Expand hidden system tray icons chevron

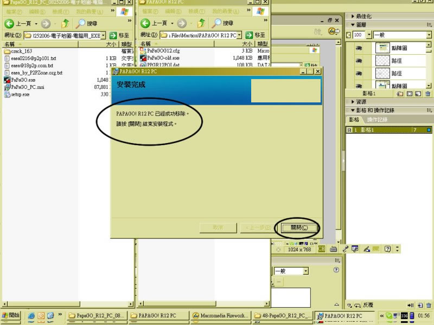point(382,316)
